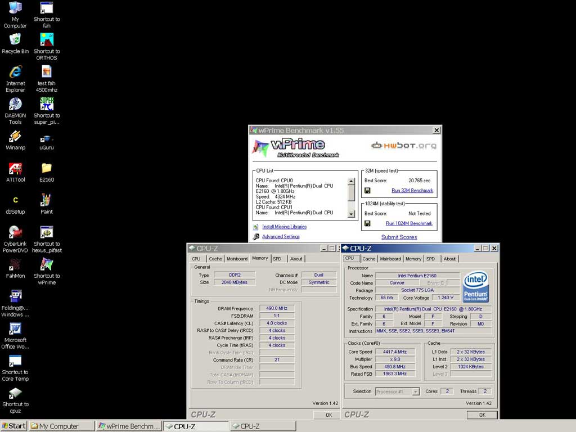This screenshot has height=432, width=576.
Task: Open SPD tab in Memory CPU-Z window
Action: (277, 259)
